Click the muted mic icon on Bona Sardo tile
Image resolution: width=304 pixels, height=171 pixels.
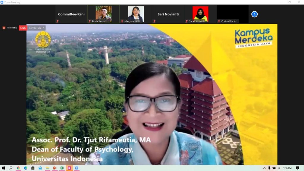[x=90, y=21]
